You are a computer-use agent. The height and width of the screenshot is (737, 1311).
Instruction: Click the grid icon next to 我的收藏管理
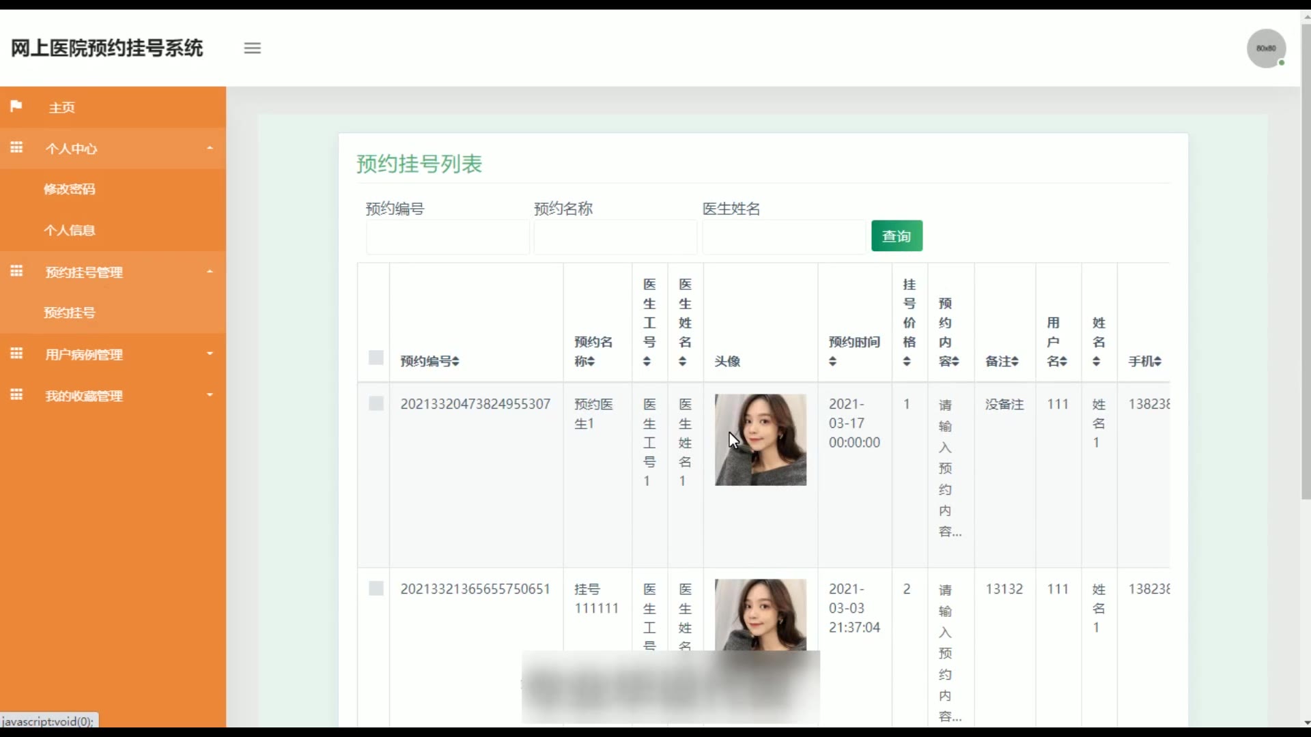pyautogui.click(x=16, y=394)
